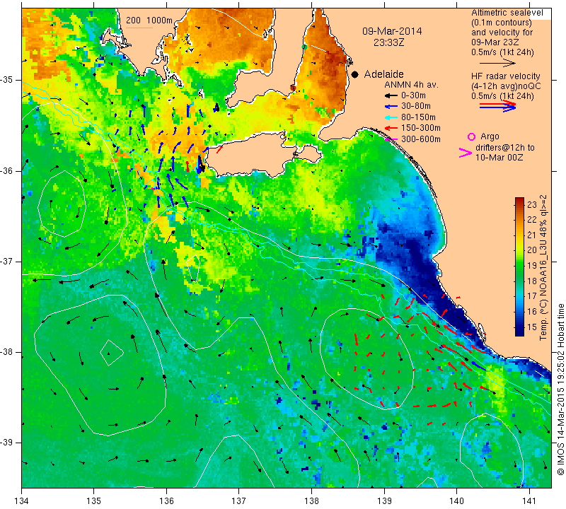Click the latitude -38 axis label

[8, 352]
